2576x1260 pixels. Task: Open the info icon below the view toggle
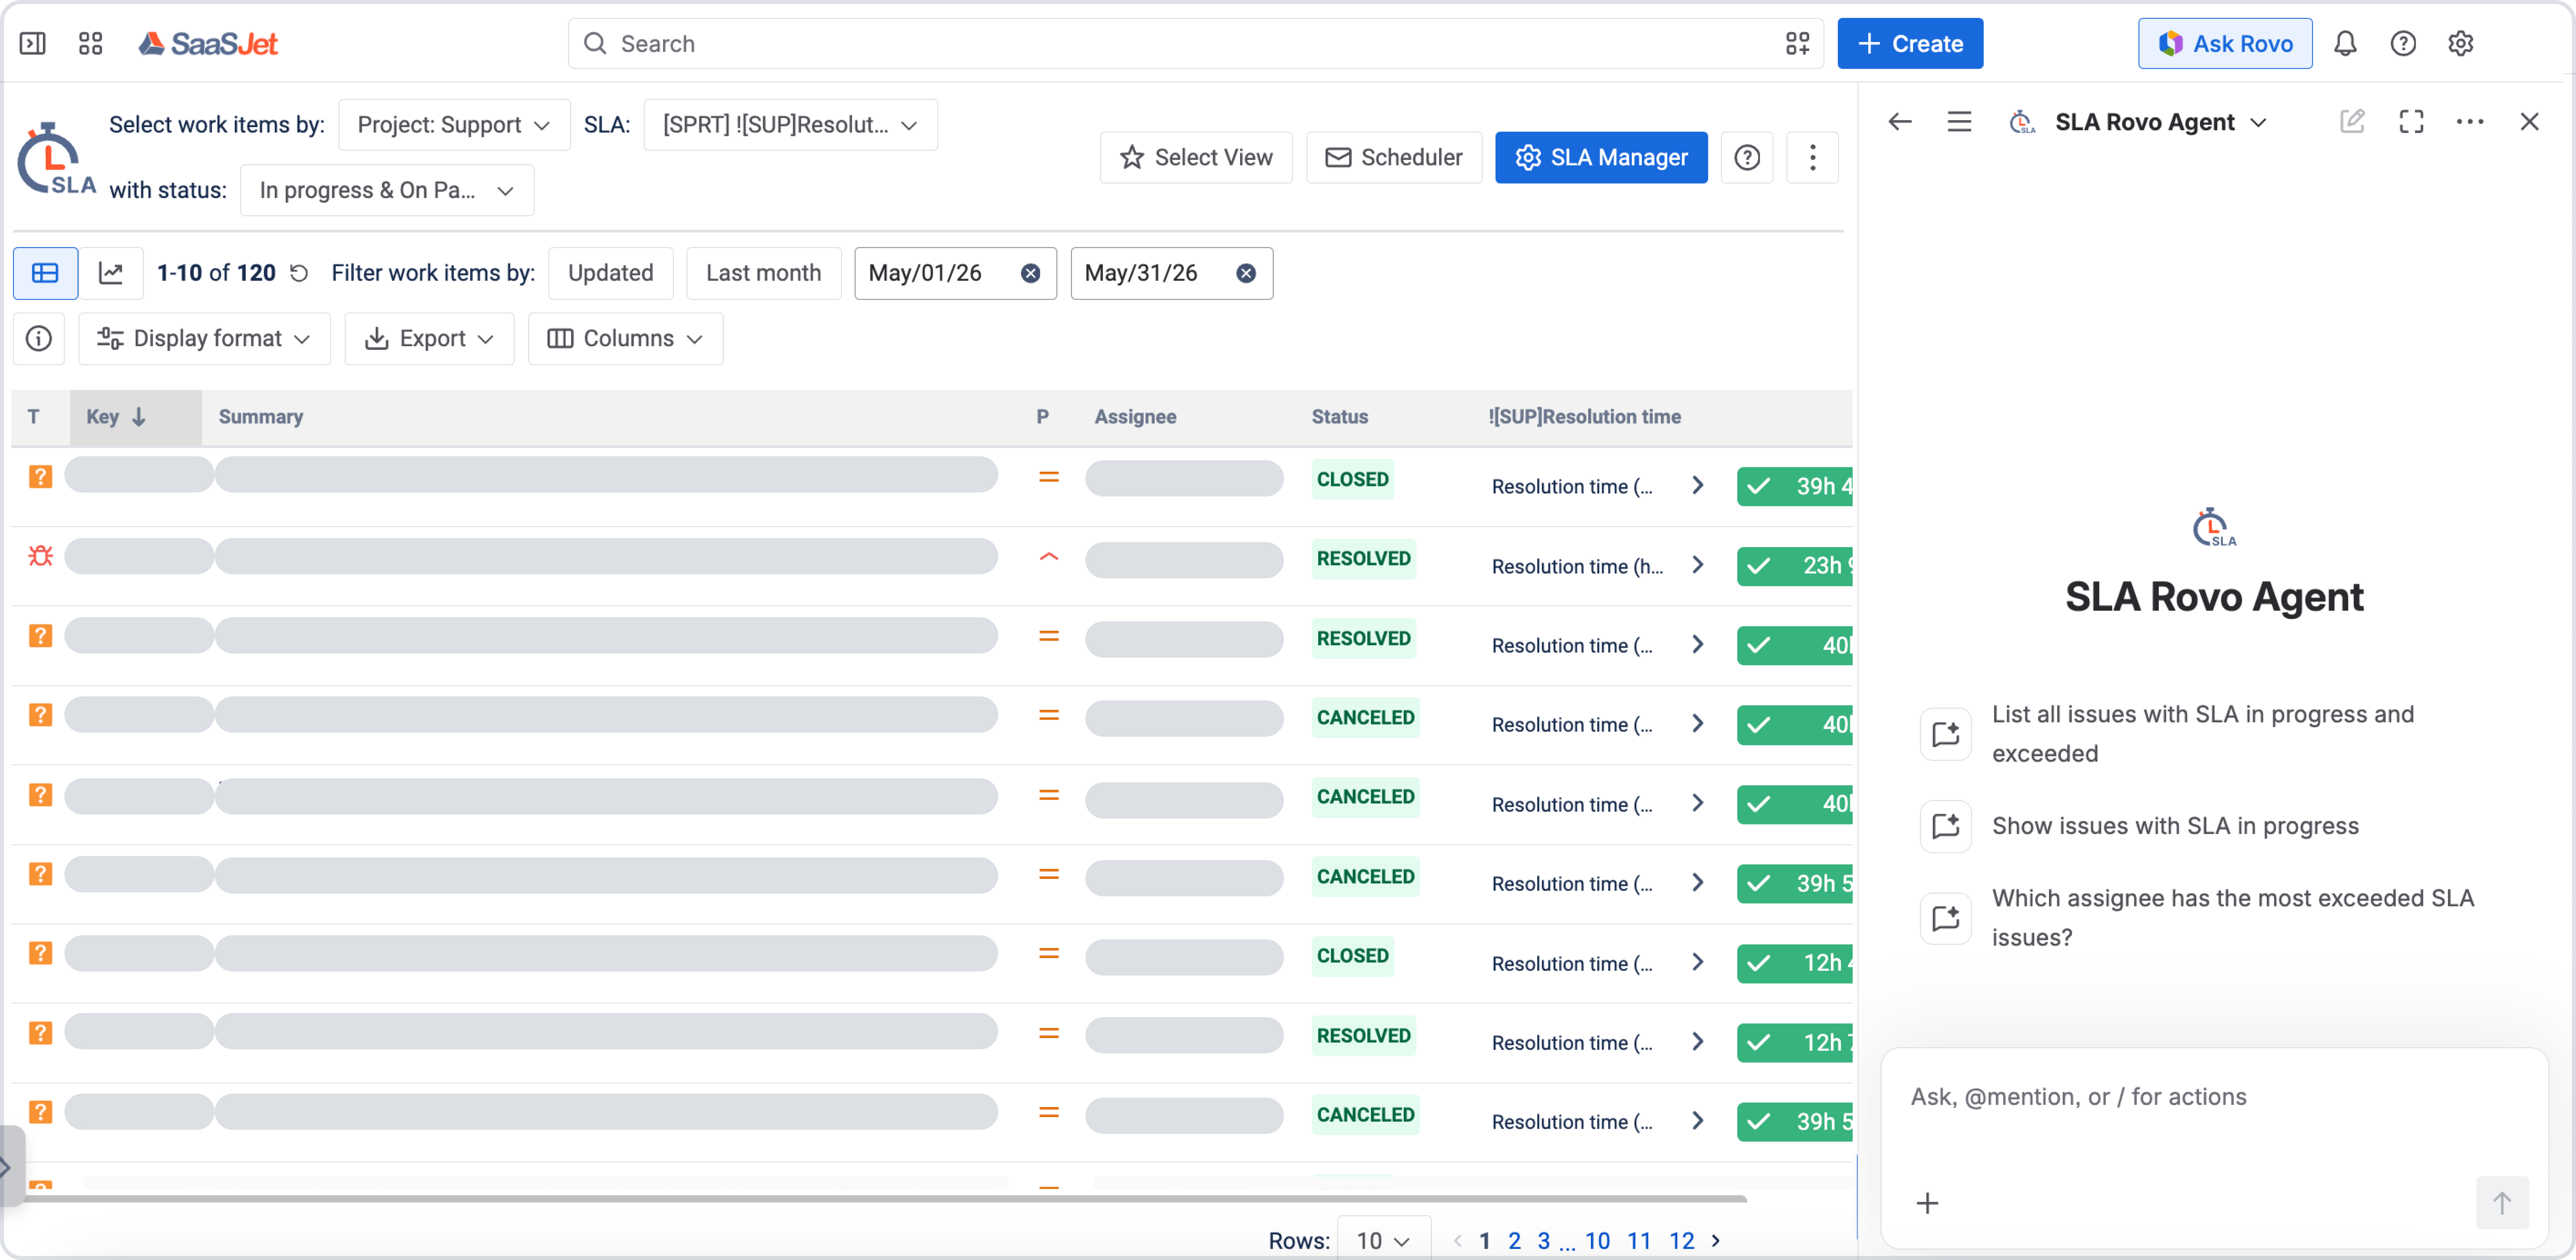39,338
